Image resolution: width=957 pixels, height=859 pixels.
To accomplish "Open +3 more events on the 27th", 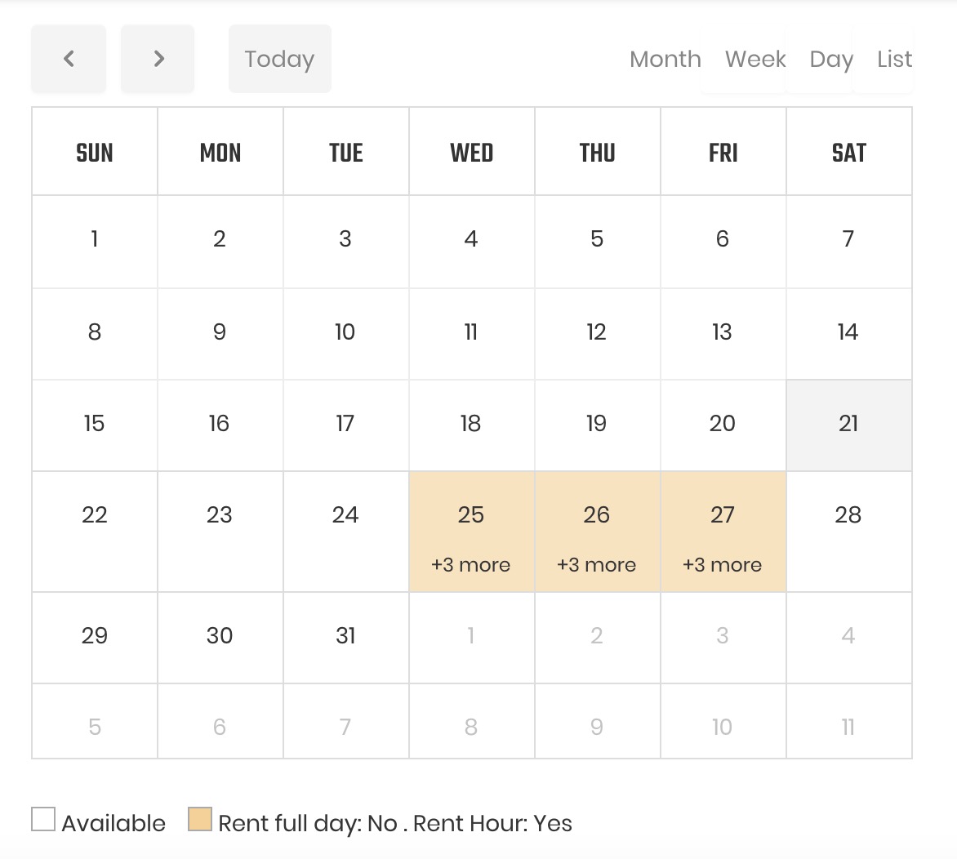I will [723, 564].
